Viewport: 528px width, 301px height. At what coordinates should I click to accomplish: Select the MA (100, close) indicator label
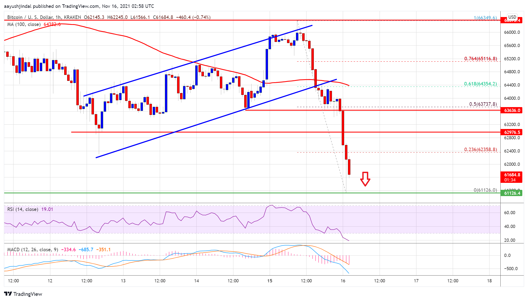tap(24, 24)
